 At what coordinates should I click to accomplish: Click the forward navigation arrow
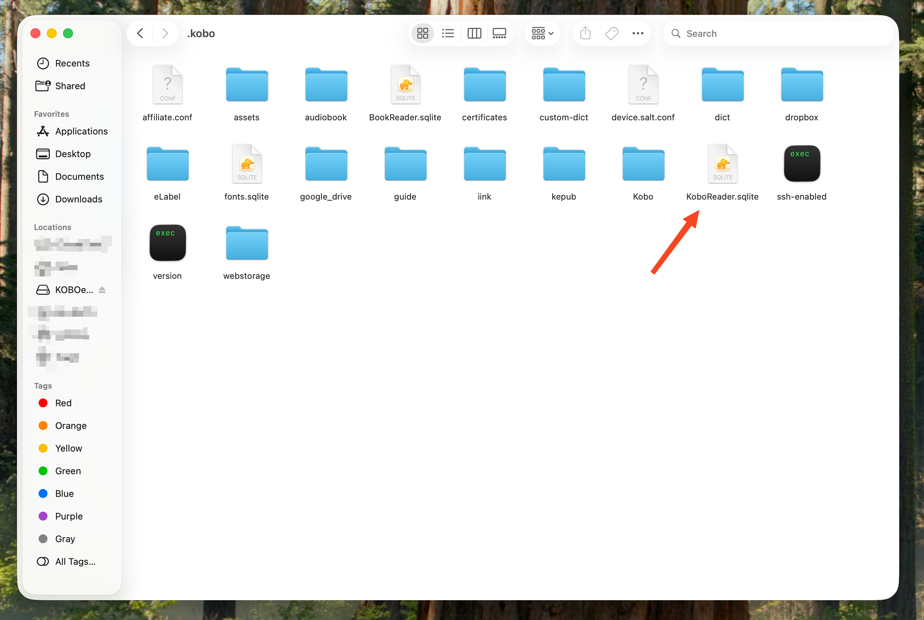tap(165, 33)
